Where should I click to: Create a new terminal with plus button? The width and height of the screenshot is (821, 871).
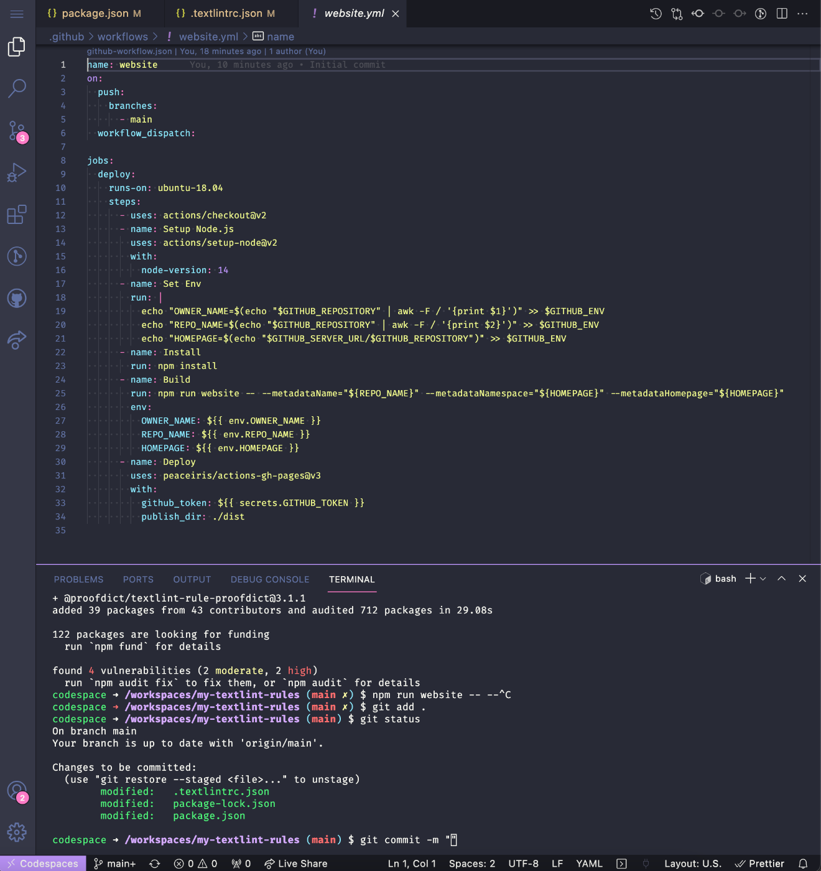coord(750,579)
